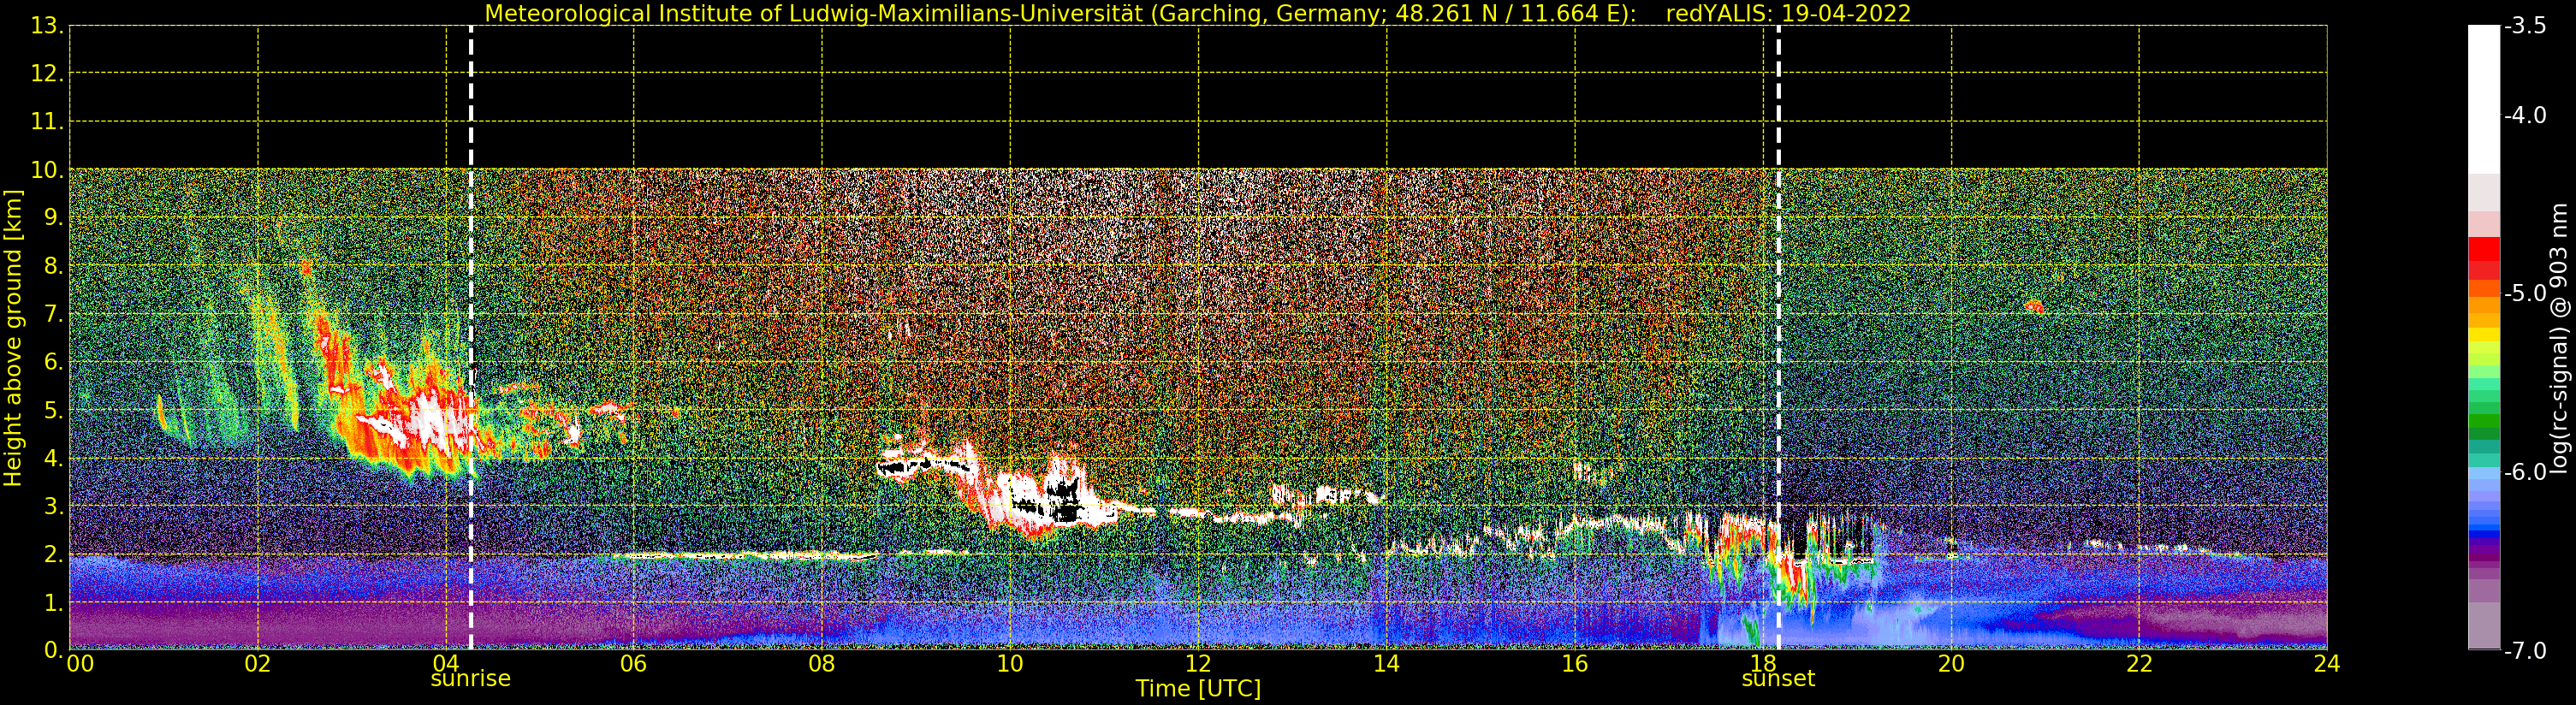The image size is (2576, 705).
Task: Click height-axis tick '11.'
Action: click(x=47, y=122)
